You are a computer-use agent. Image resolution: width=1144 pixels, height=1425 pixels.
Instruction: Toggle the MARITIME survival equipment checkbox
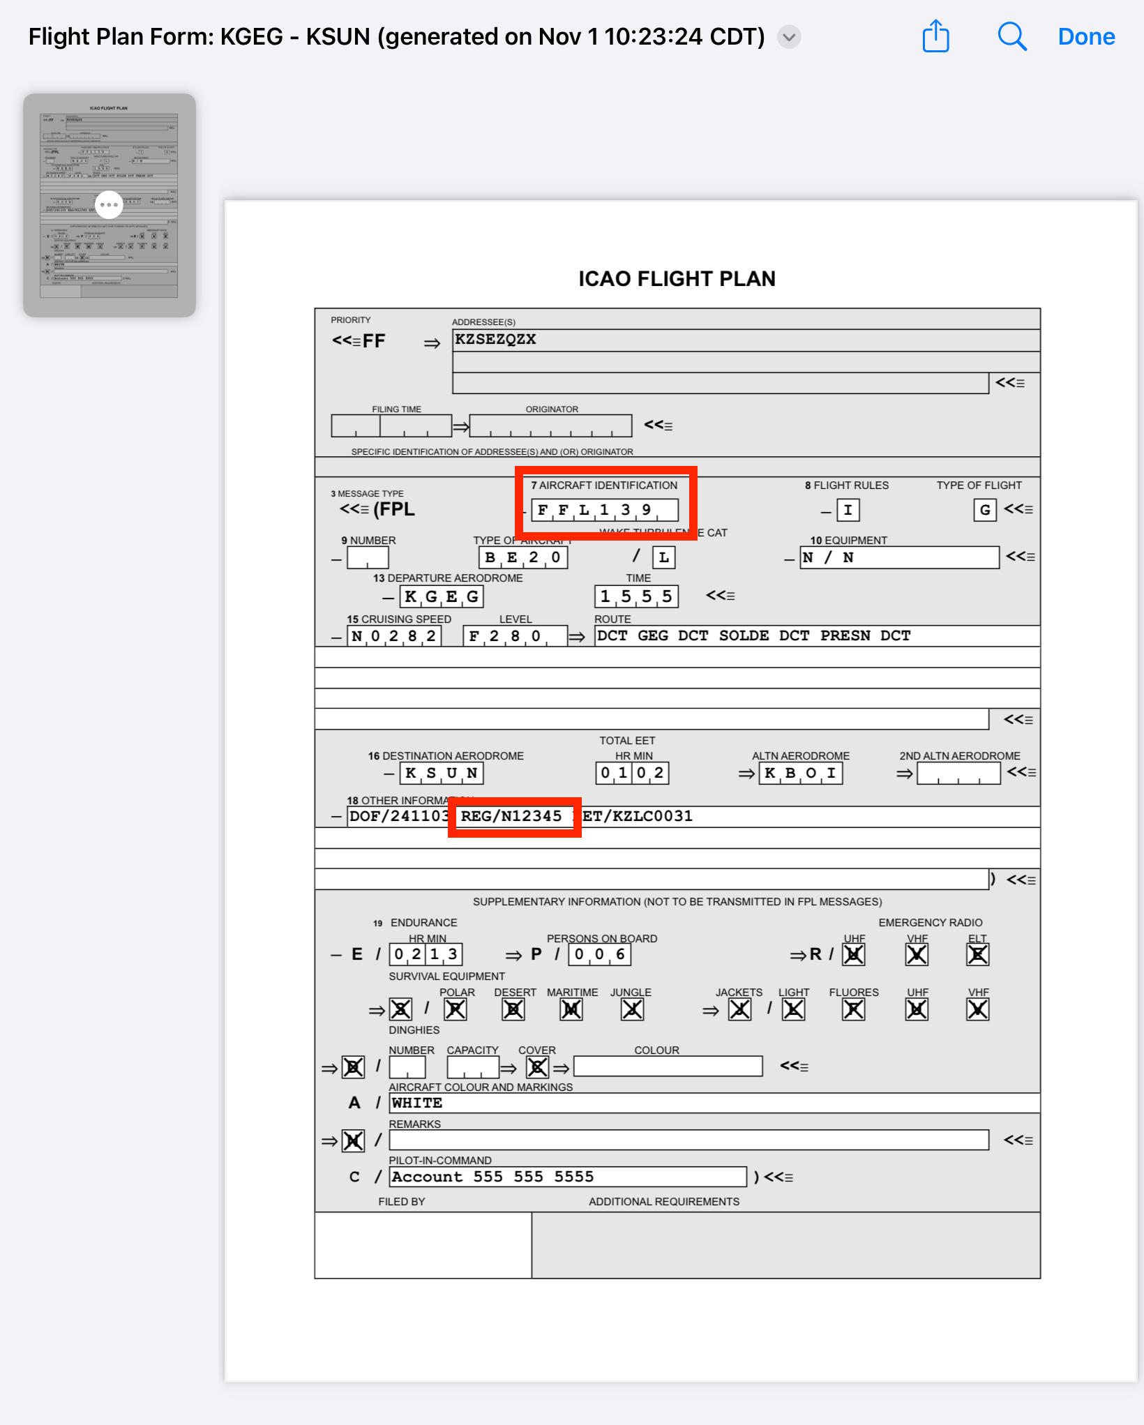(x=571, y=1009)
